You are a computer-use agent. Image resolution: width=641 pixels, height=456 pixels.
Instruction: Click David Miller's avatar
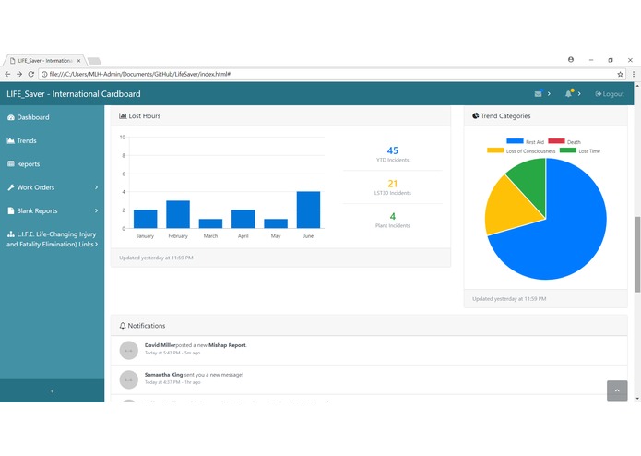[x=129, y=351]
